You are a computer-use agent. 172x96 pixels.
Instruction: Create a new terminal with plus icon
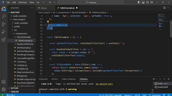pos(154,79)
